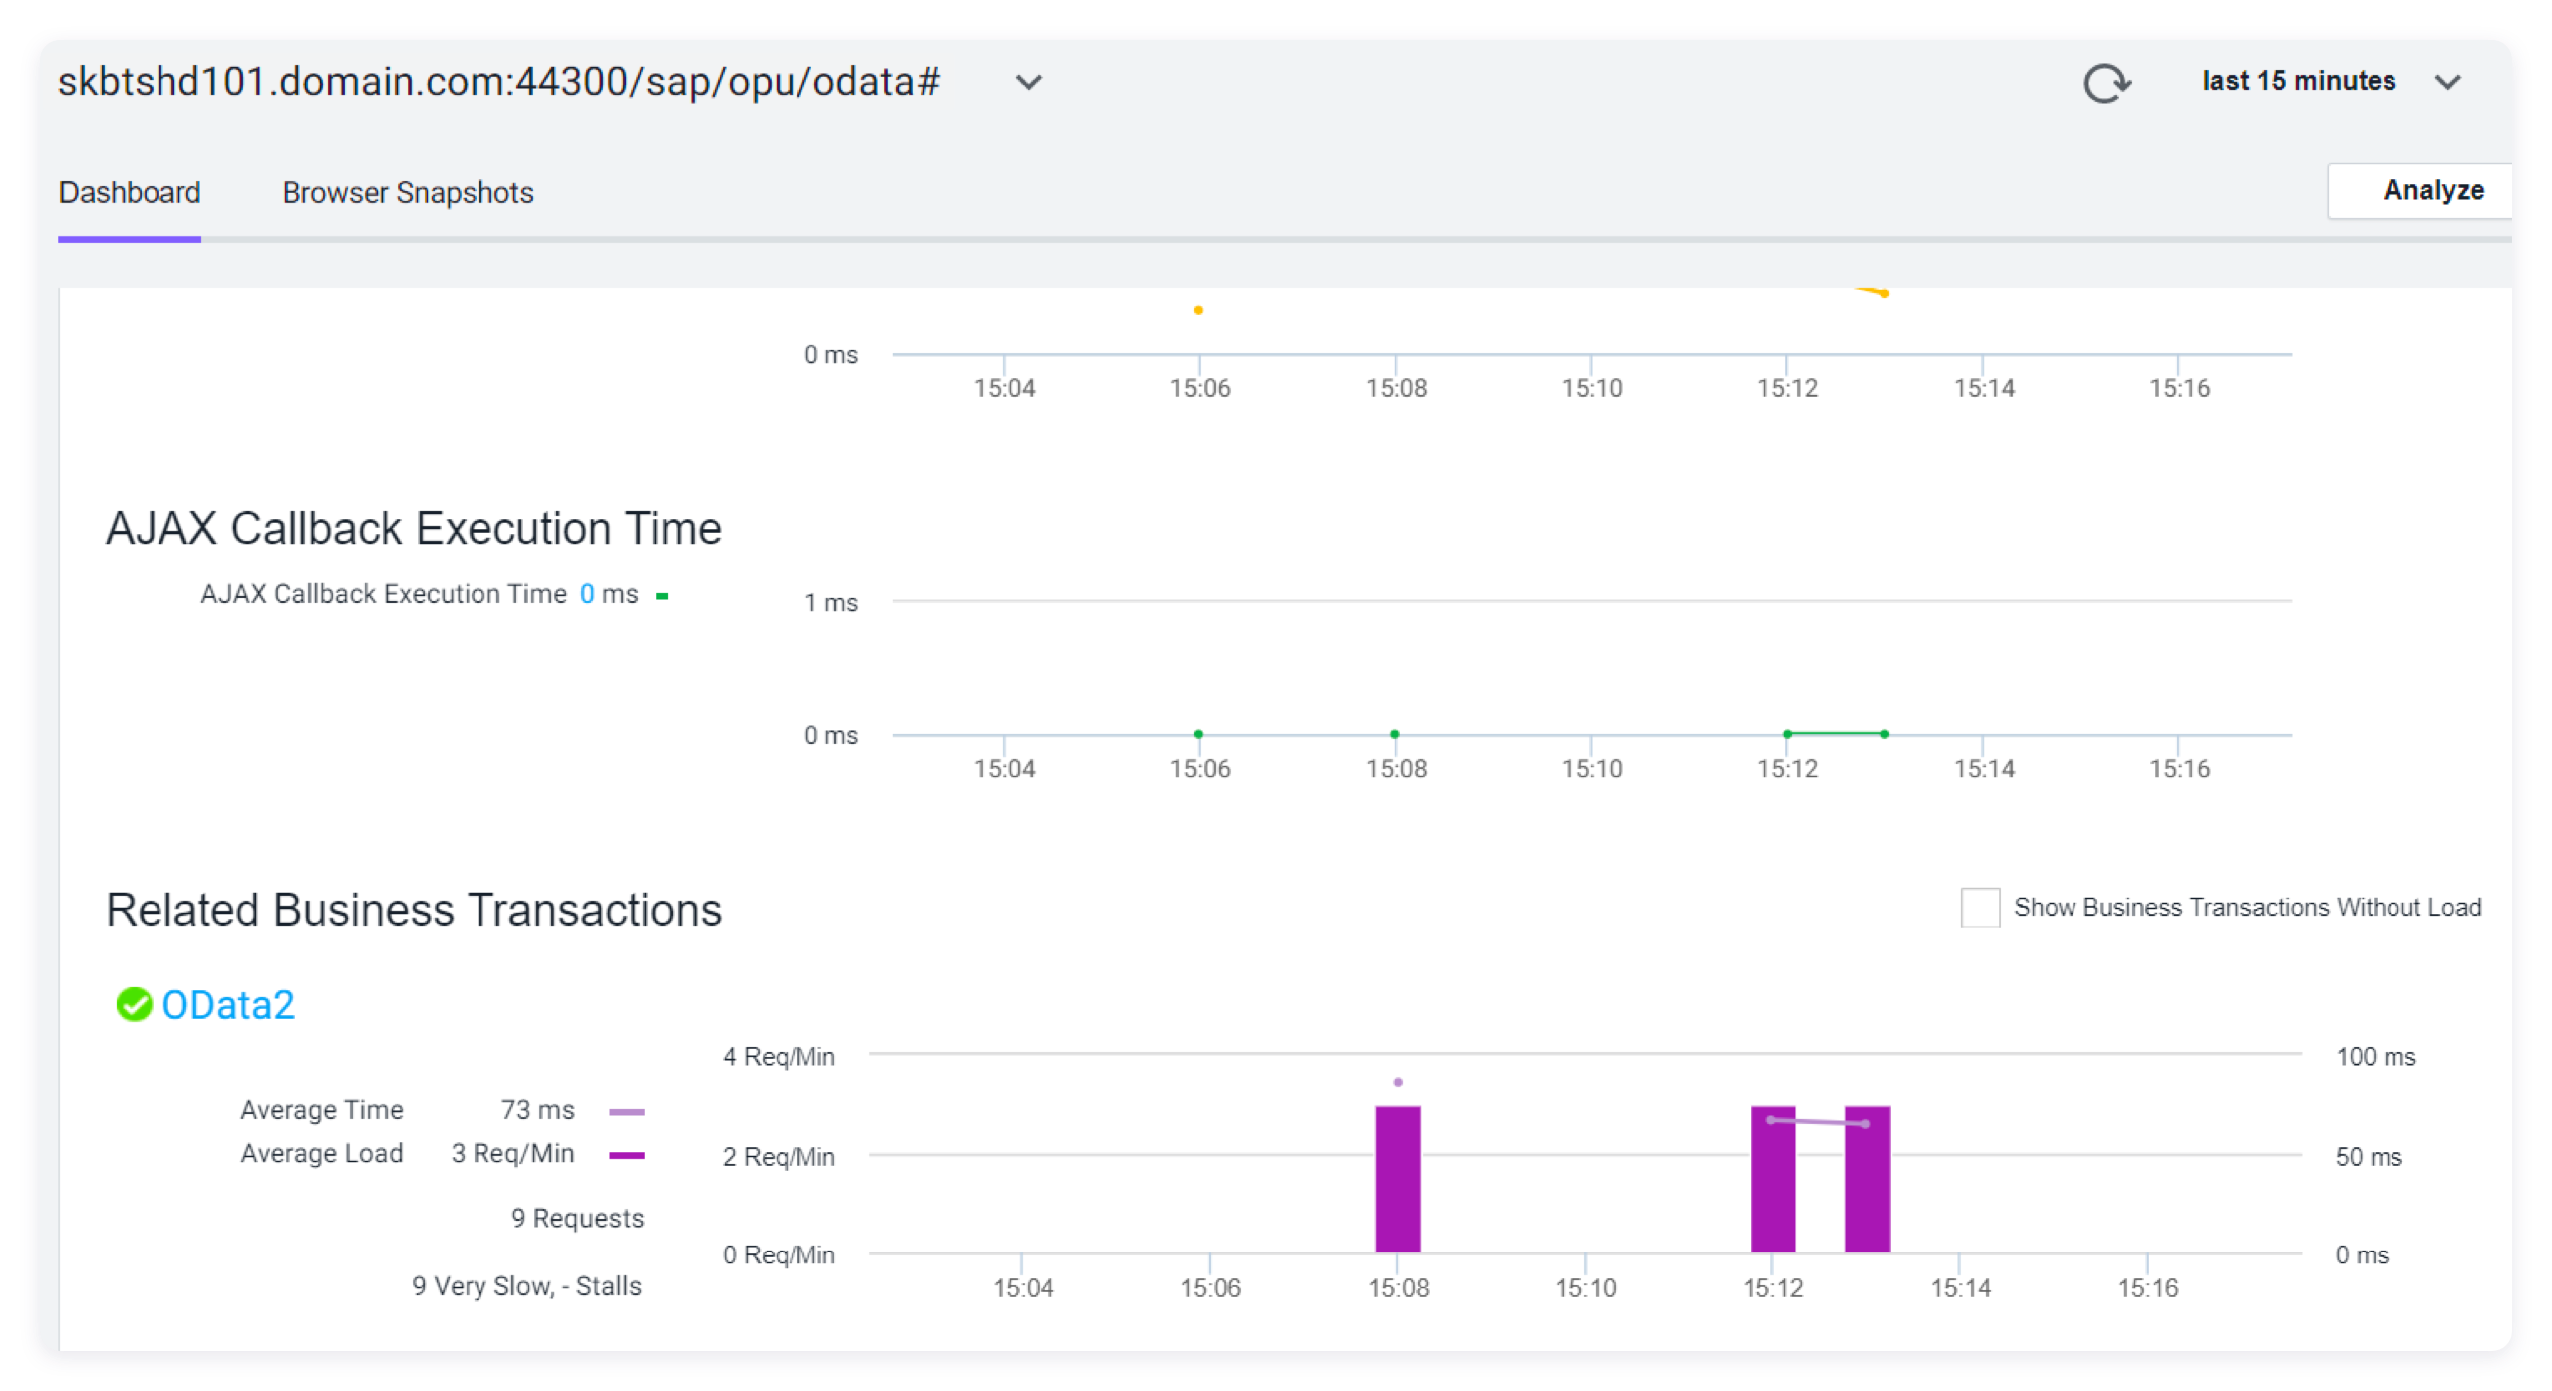2552x1391 pixels.
Task: Select the purple load bar right of 15:12
Action: (x=1867, y=1179)
